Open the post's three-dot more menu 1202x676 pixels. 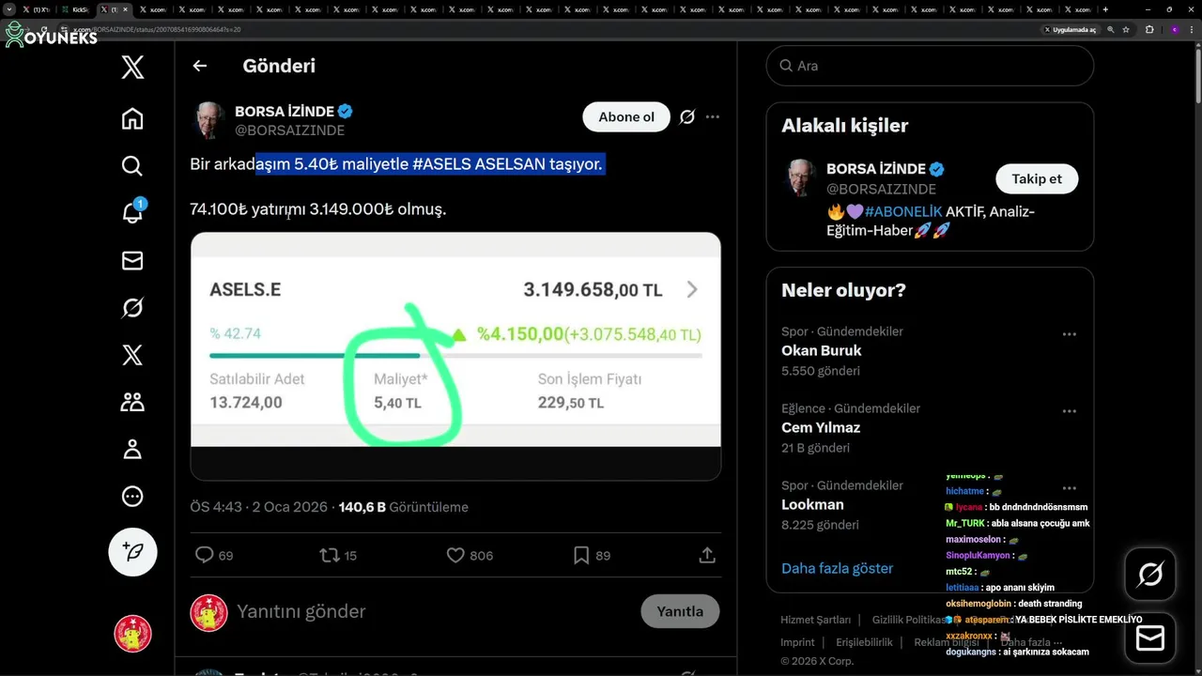point(713,116)
